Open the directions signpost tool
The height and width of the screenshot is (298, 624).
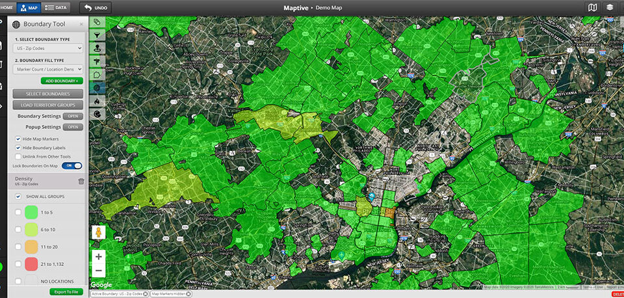[x=97, y=62]
